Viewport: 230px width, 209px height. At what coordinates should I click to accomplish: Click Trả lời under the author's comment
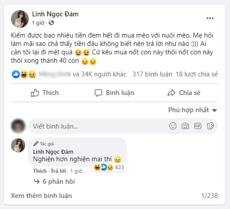pos(58,171)
